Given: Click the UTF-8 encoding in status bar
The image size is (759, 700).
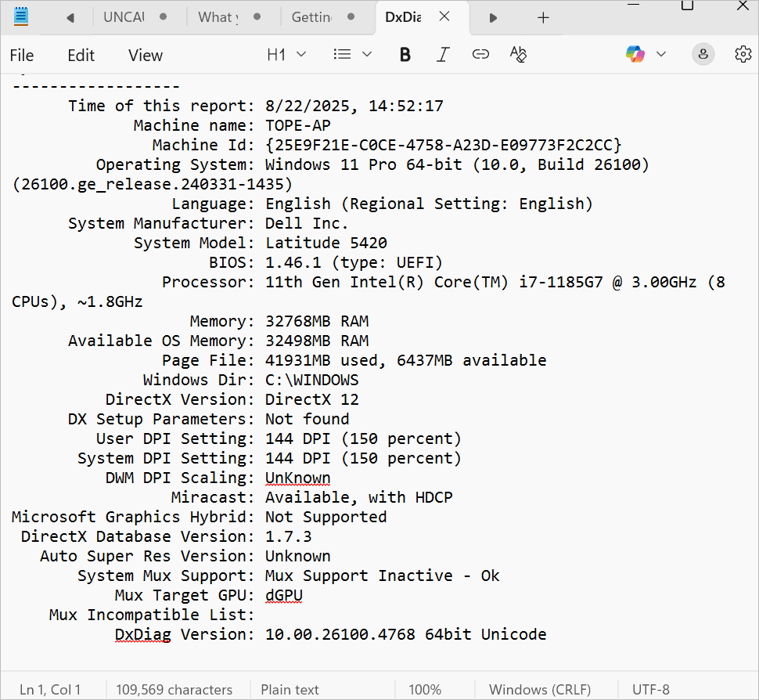Looking at the screenshot, I should point(650,690).
